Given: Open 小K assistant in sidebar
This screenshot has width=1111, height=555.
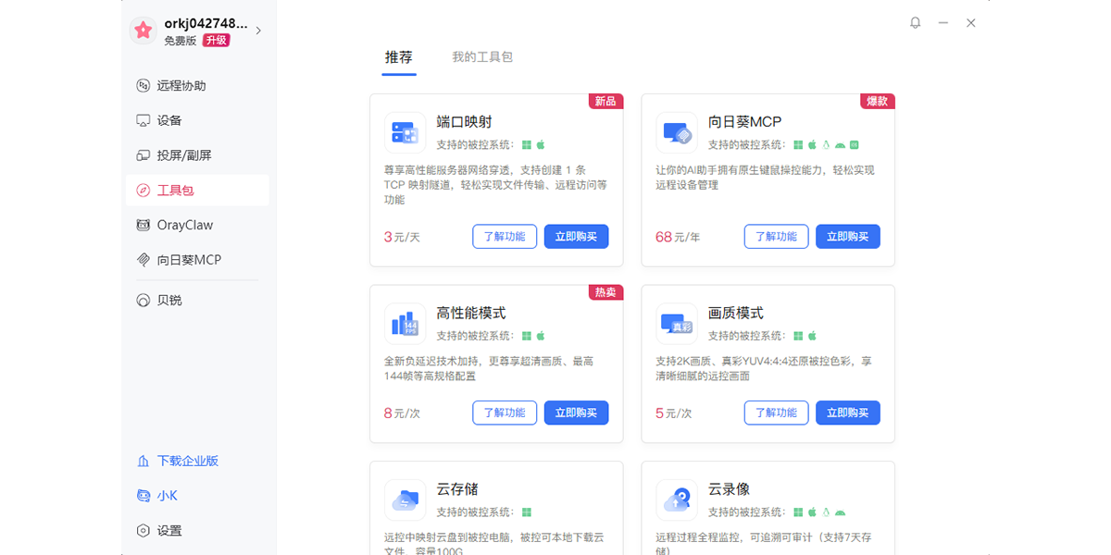Looking at the screenshot, I should coord(197,496).
